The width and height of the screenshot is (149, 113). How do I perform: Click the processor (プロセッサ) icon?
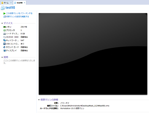[5, 30]
